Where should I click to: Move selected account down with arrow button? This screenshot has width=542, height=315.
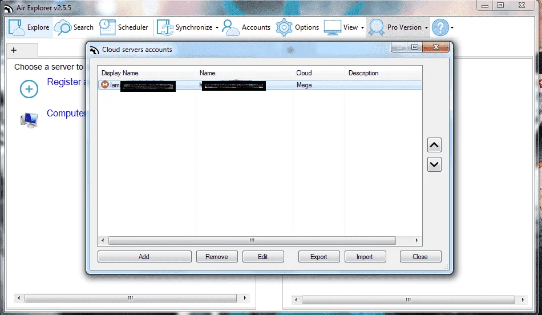pos(434,164)
